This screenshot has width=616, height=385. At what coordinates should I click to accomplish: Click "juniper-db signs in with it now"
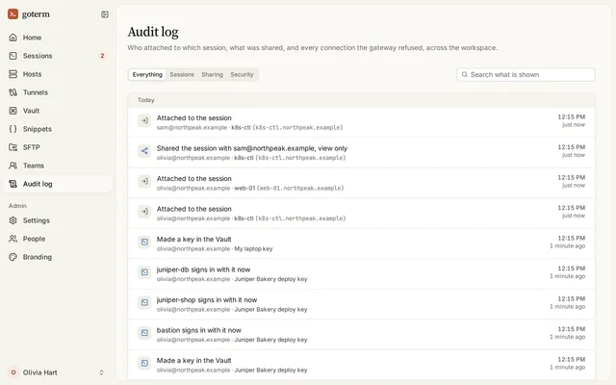click(203, 269)
